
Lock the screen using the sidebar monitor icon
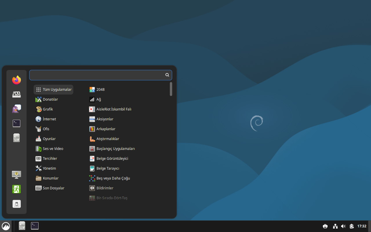(17, 175)
